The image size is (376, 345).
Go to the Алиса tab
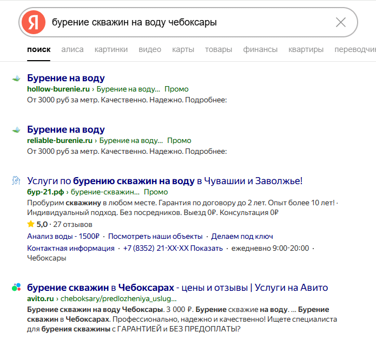pos(72,49)
